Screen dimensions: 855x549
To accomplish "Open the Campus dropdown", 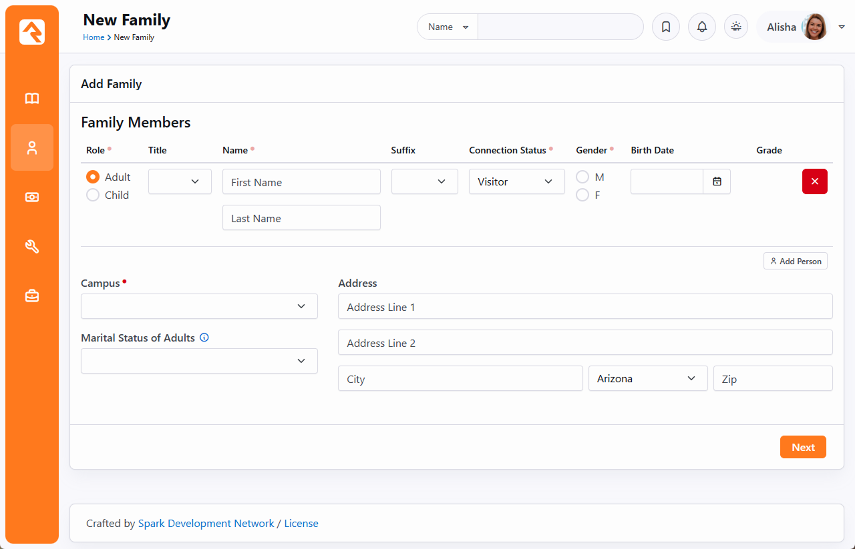I will pos(199,306).
